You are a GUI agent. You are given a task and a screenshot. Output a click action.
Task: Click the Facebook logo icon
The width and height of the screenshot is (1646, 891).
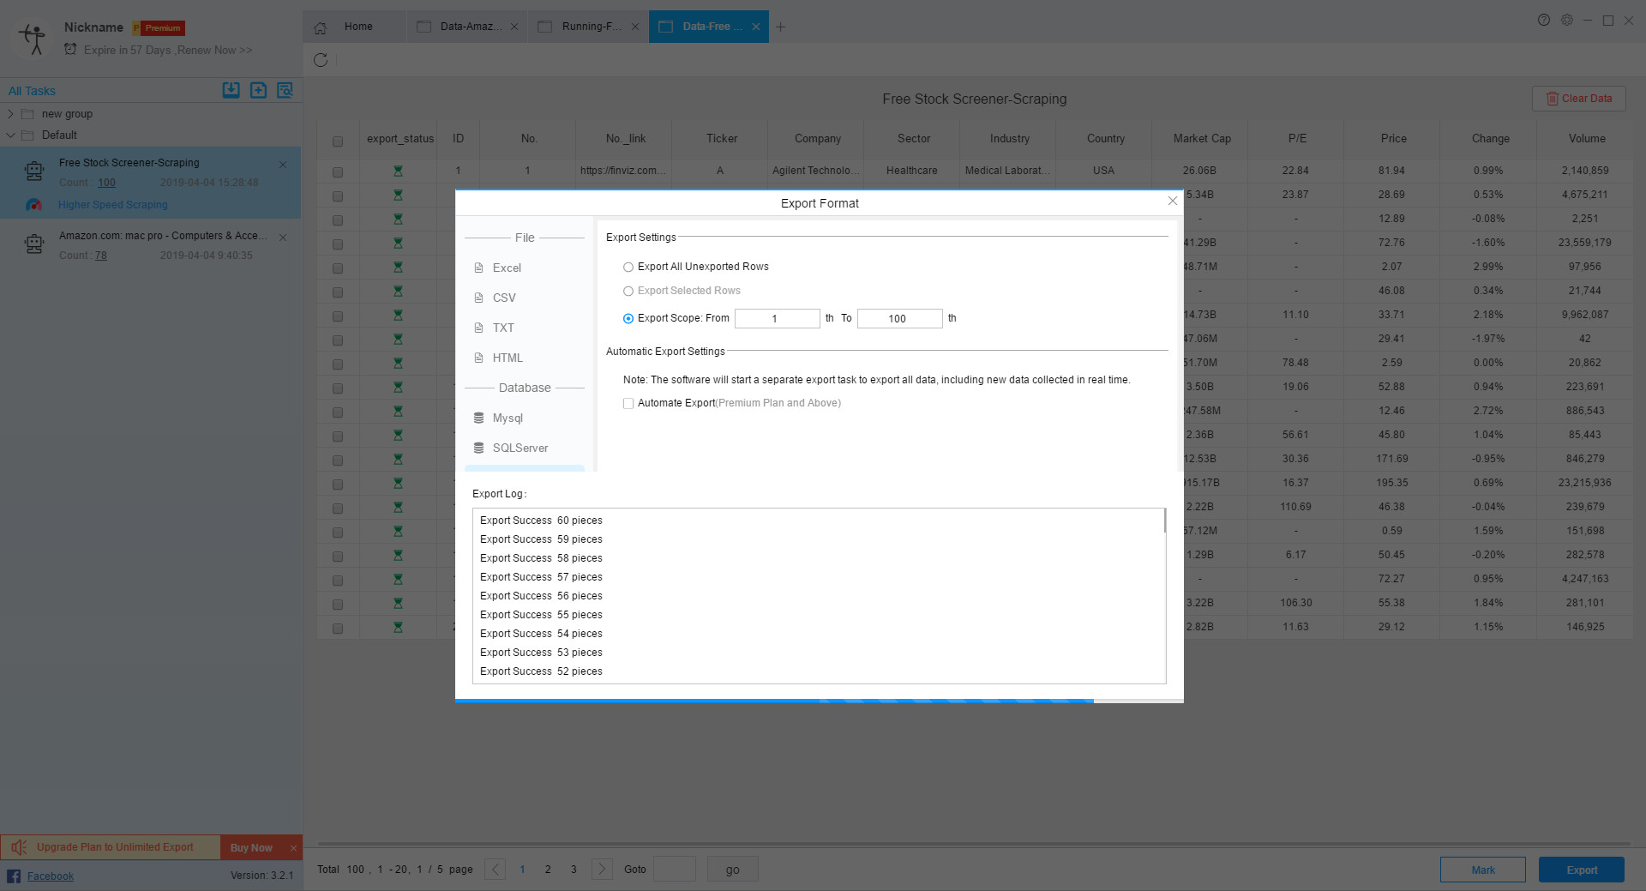14,876
